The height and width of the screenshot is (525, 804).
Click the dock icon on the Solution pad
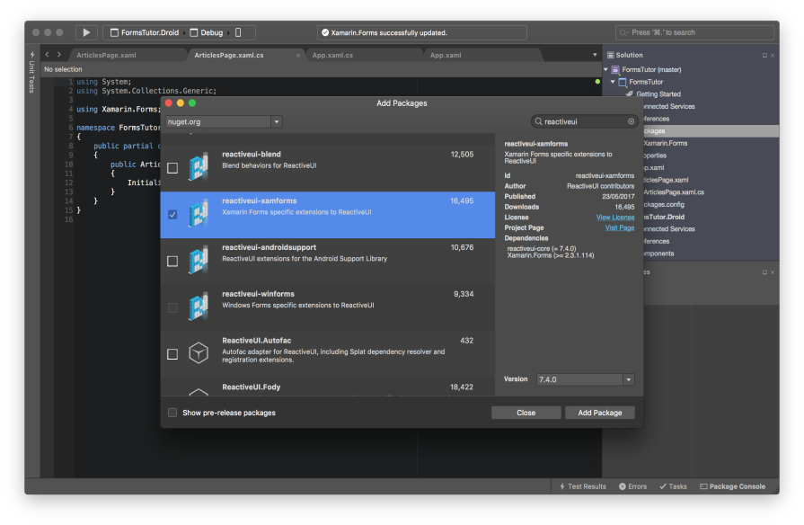click(x=763, y=54)
